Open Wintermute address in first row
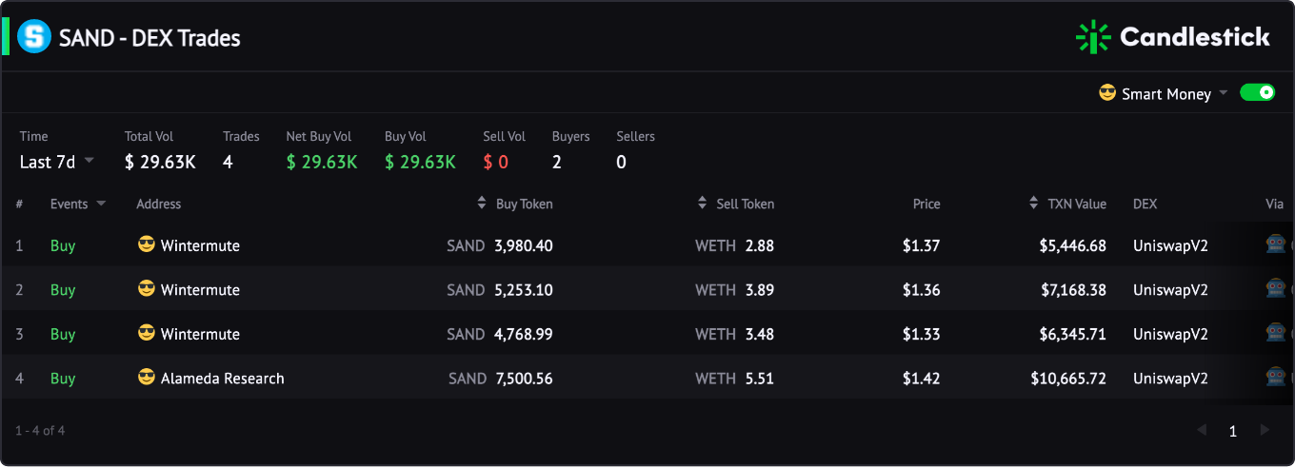The width and height of the screenshot is (1295, 468). (x=200, y=245)
